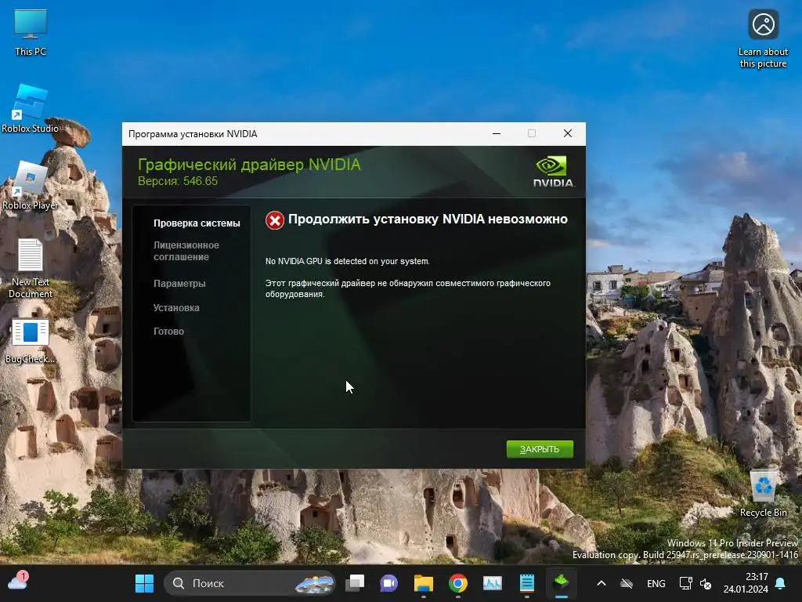Open the Notepad taskbar app
This screenshot has width=802, height=602.
(527, 583)
